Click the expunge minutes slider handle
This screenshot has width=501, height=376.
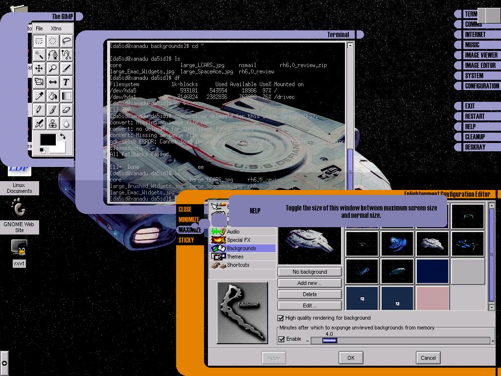(329, 341)
